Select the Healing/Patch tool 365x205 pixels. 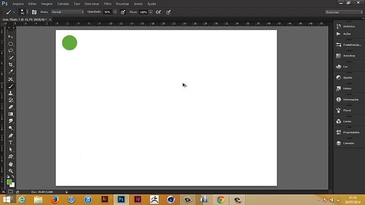pyautogui.click(x=11, y=79)
